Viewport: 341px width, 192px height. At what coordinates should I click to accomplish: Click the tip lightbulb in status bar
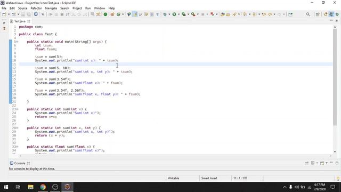(338, 179)
